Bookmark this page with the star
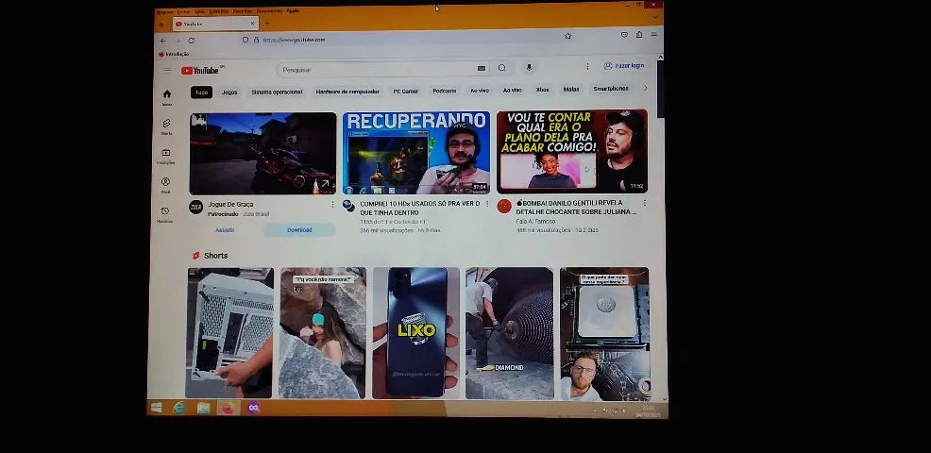The height and width of the screenshot is (453, 931). (x=568, y=36)
